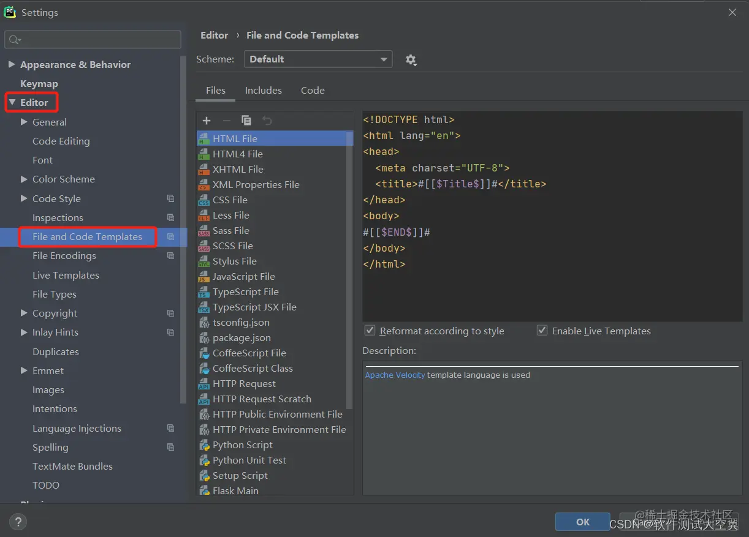Expand the Code Style subsection
The height and width of the screenshot is (537, 749).
[24, 198]
